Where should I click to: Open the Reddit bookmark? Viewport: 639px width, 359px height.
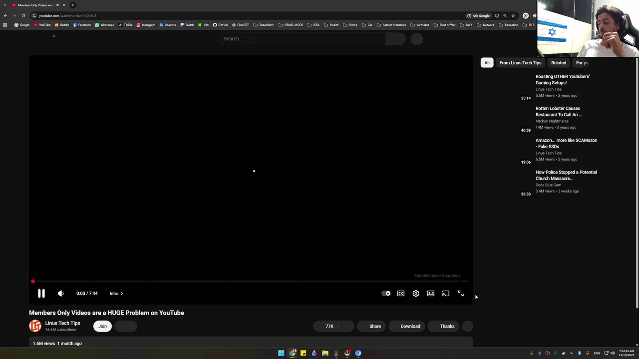(62, 25)
